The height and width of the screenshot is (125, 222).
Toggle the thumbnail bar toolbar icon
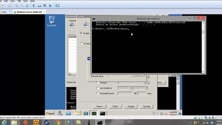click(x=40, y=6)
